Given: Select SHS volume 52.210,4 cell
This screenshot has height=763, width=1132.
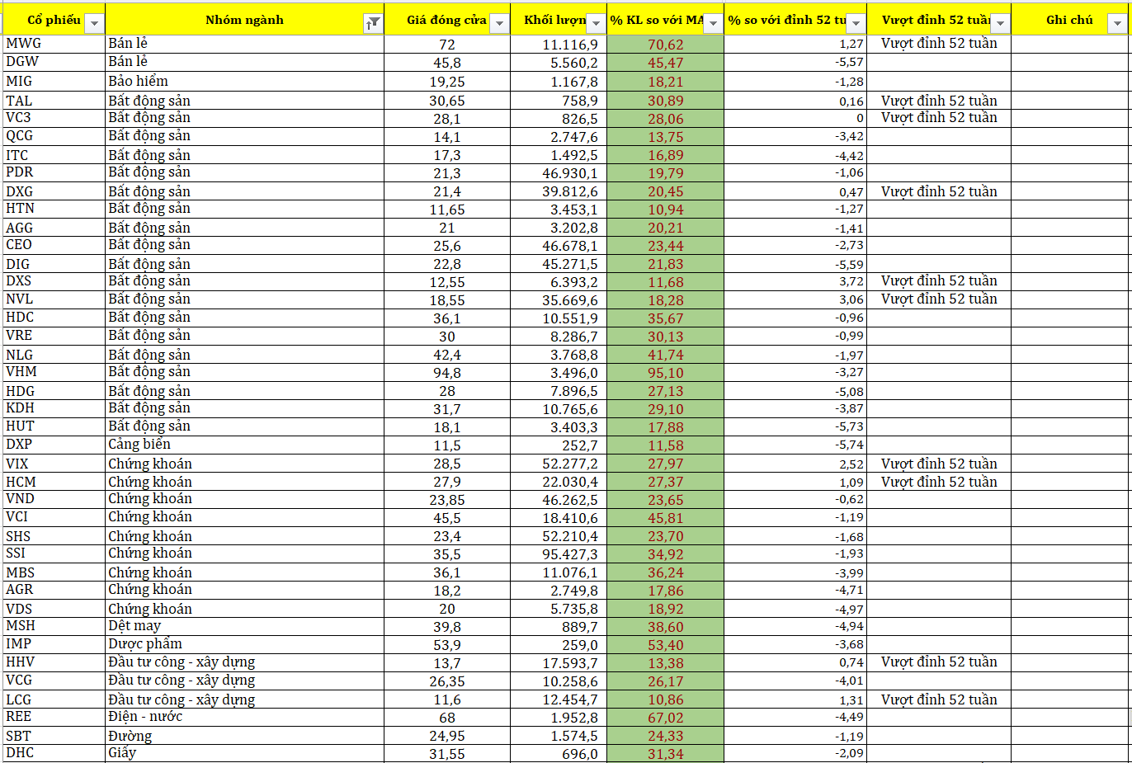Looking at the screenshot, I should [559, 536].
